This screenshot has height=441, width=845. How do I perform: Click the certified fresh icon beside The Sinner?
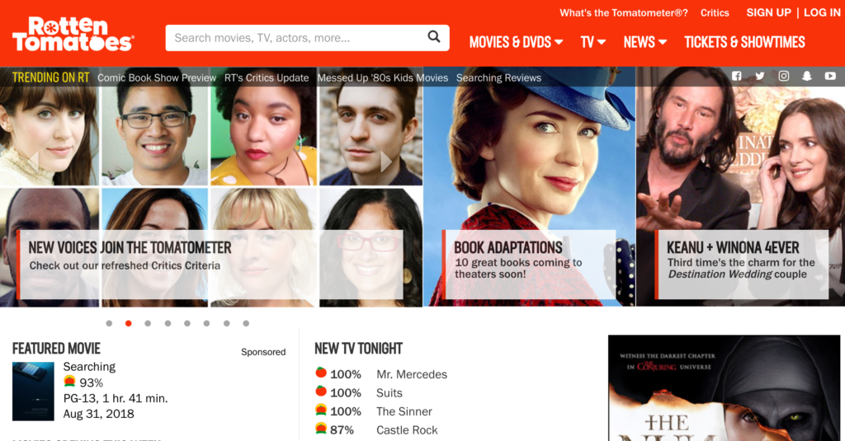coord(321,410)
